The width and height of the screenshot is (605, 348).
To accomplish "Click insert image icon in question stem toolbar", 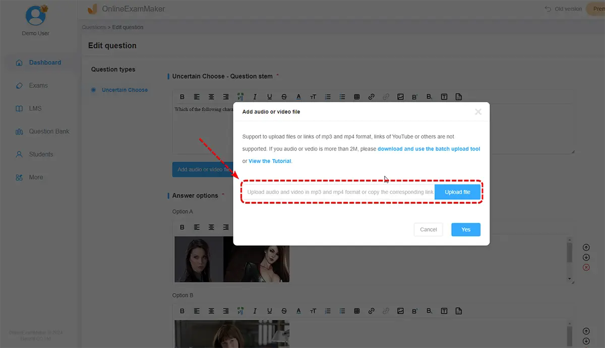I will click(x=400, y=97).
